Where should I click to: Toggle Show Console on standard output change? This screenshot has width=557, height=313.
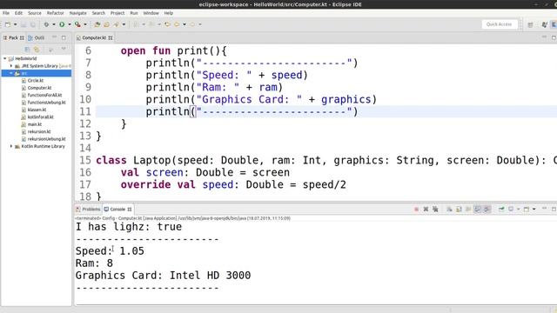(x=478, y=210)
